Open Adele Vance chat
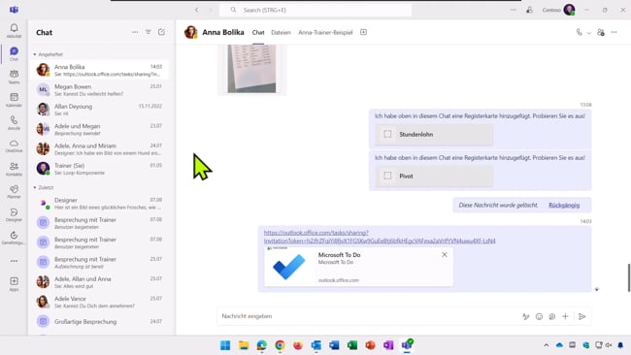The width and height of the screenshot is (631, 355). [99, 302]
